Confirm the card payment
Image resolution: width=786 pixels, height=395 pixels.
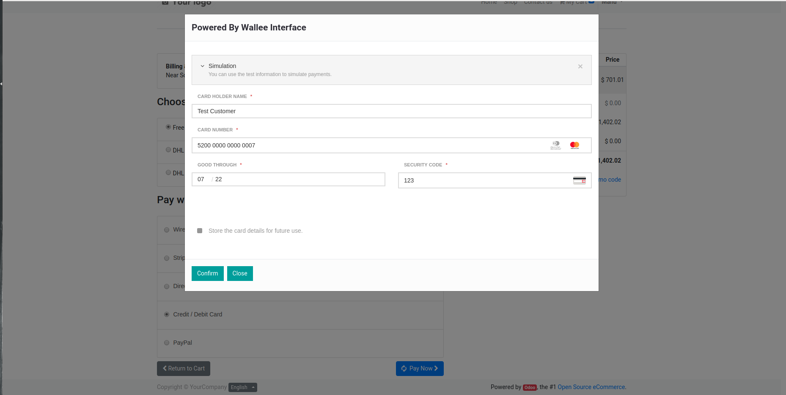pos(207,273)
